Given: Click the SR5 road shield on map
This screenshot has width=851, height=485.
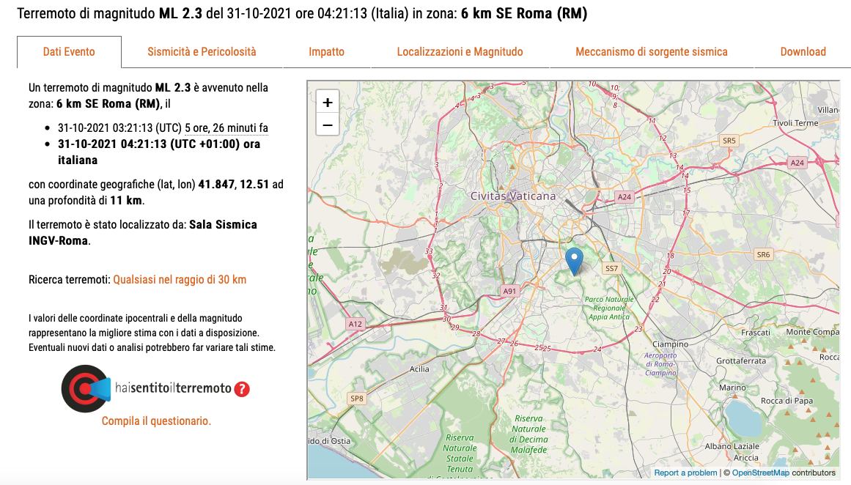Looking at the screenshot, I should (x=729, y=141).
